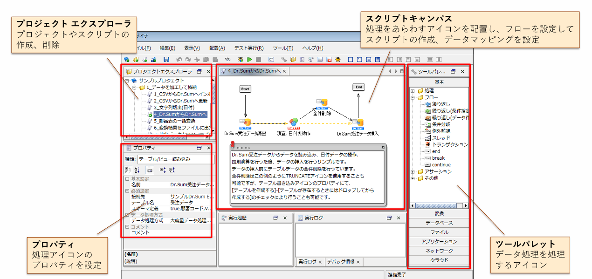The image size is (592, 279).
Task: Click the Stop square toolbar icon
Action: (258, 60)
